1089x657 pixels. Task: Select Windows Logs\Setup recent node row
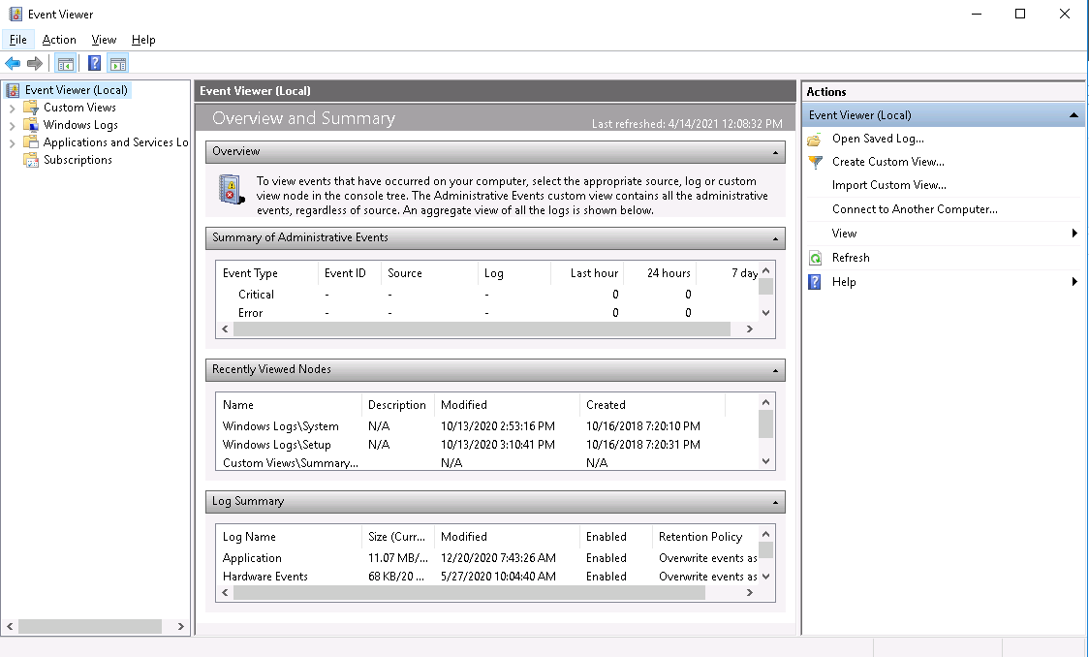(x=486, y=445)
